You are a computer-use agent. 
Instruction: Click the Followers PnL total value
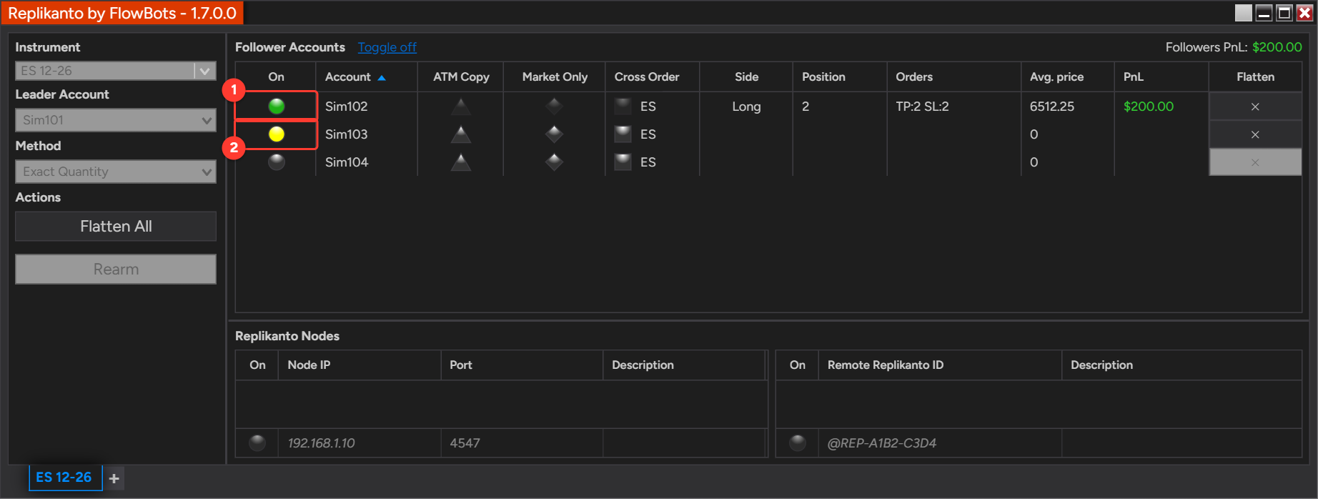click(x=1277, y=47)
